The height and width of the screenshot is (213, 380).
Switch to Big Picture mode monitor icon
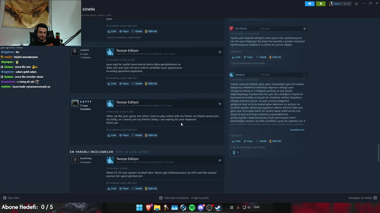[x=357, y=4]
